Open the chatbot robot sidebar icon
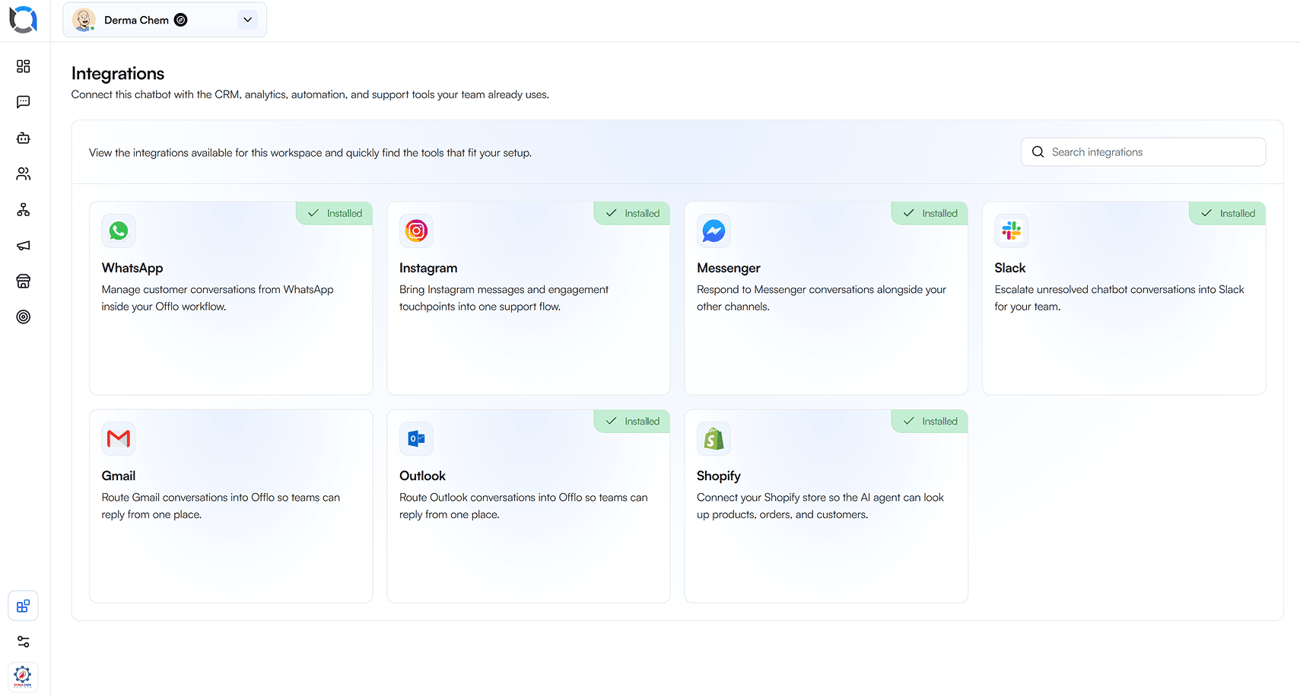 (x=24, y=138)
